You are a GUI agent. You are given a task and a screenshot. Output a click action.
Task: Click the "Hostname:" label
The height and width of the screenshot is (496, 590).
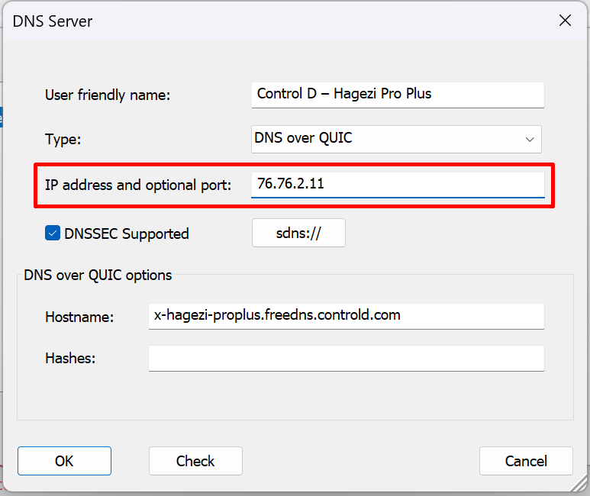point(79,317)
